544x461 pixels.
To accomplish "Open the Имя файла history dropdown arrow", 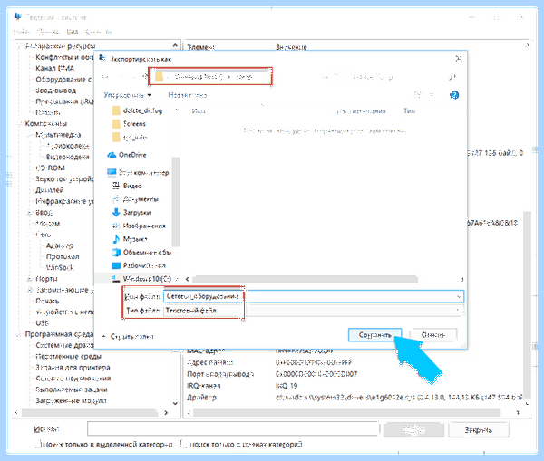I will [459, 297].
